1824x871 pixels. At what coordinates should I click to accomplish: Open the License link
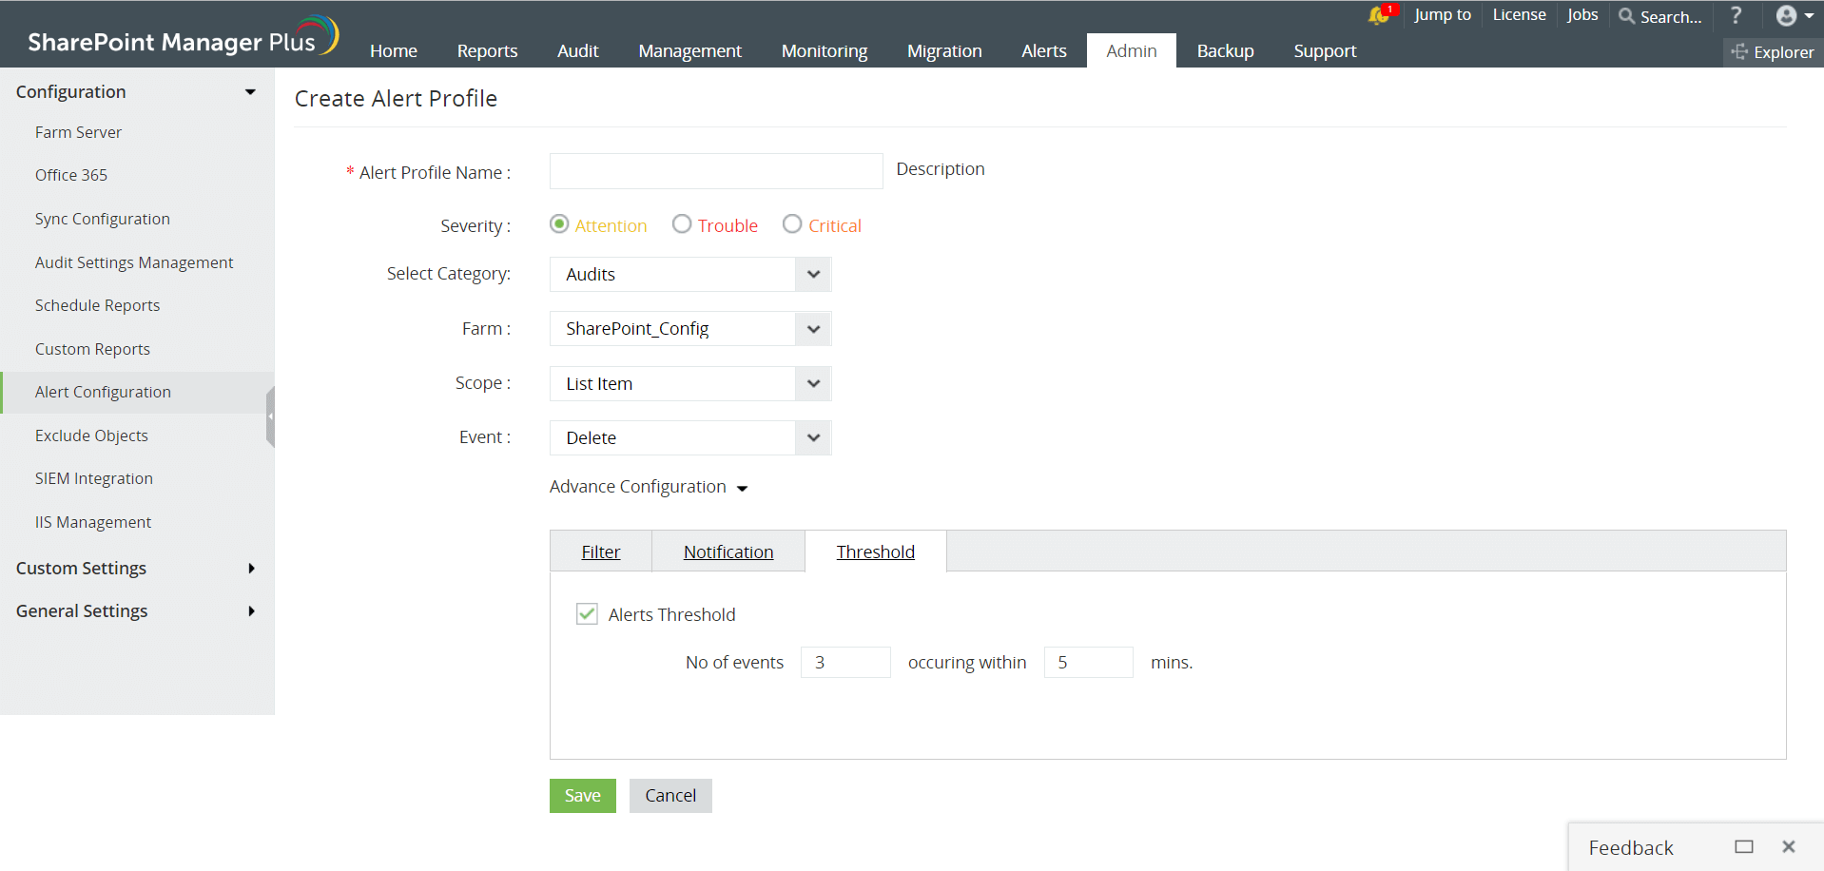point(1520,14)
